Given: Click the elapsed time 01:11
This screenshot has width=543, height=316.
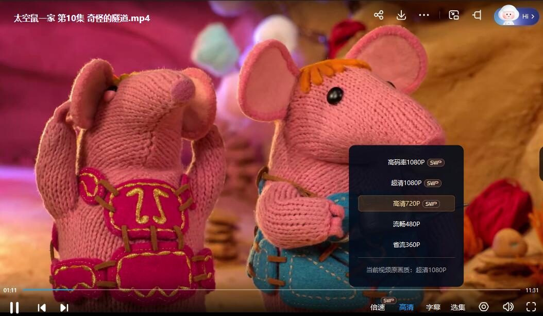Looking at the screenshot, I should point(10,290).
